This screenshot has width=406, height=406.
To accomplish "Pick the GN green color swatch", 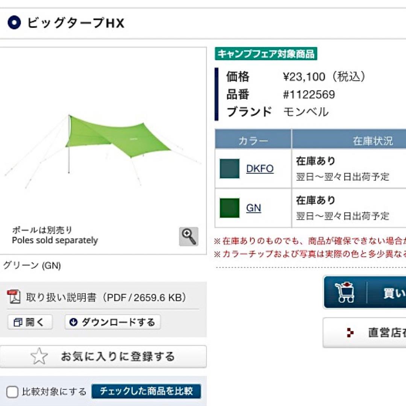I will click(x=229, y=208).
